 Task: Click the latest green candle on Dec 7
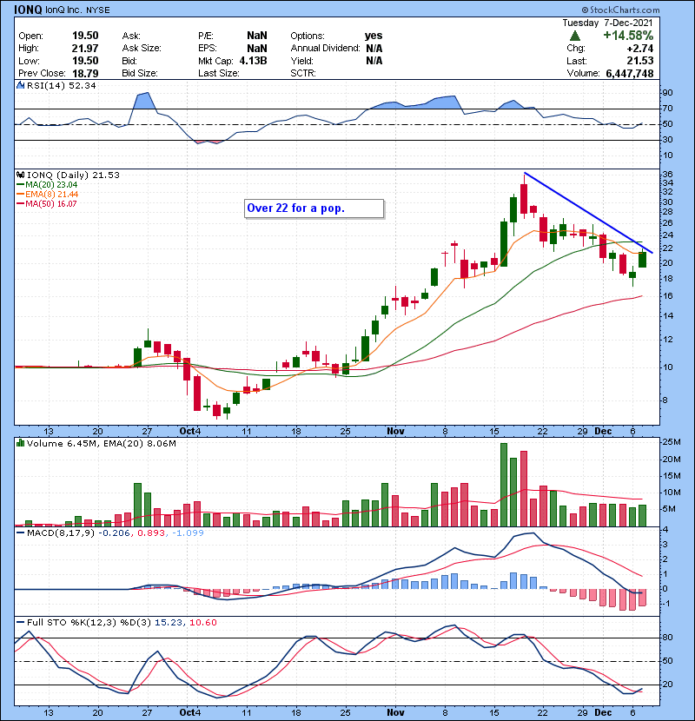(643, 260)
